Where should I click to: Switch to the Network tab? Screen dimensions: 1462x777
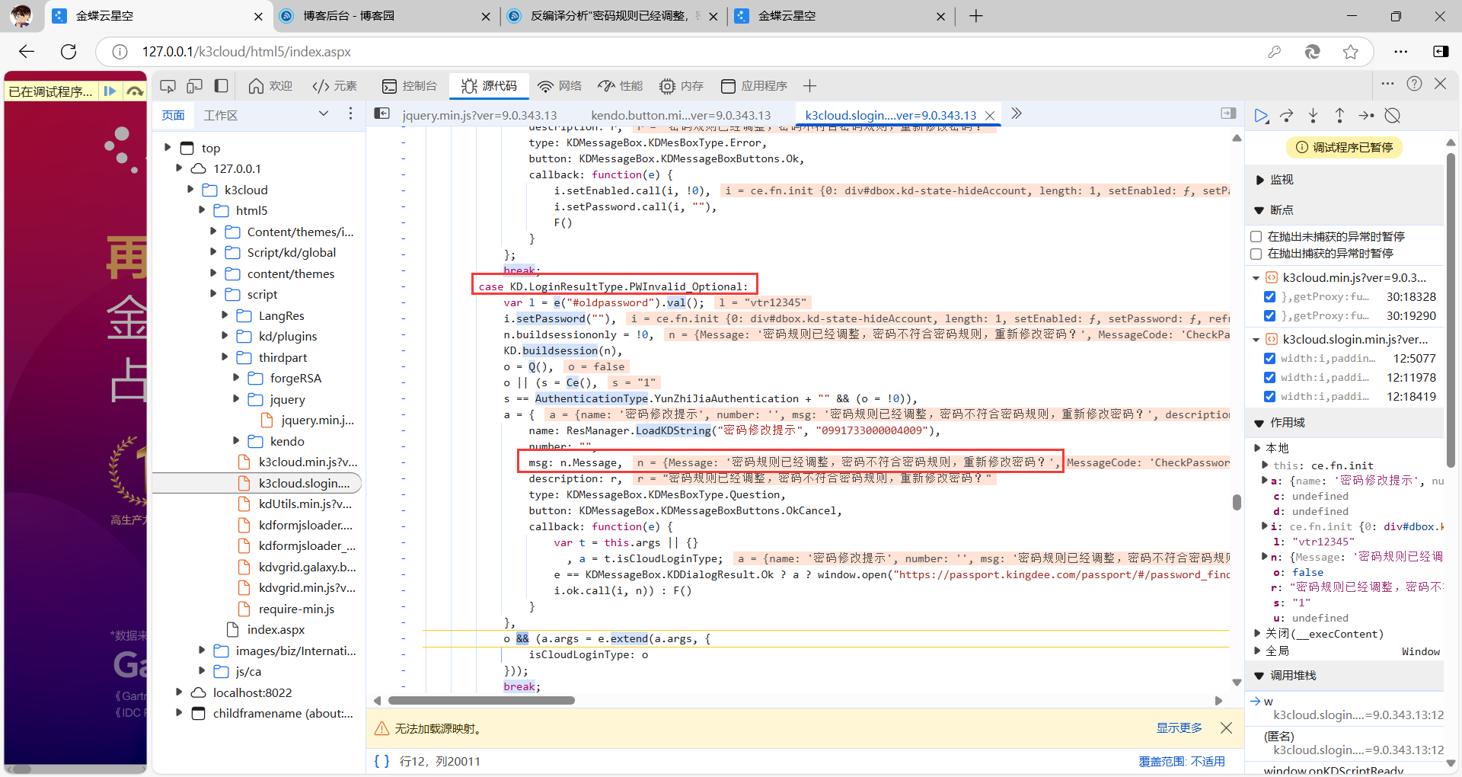point(560,86)
